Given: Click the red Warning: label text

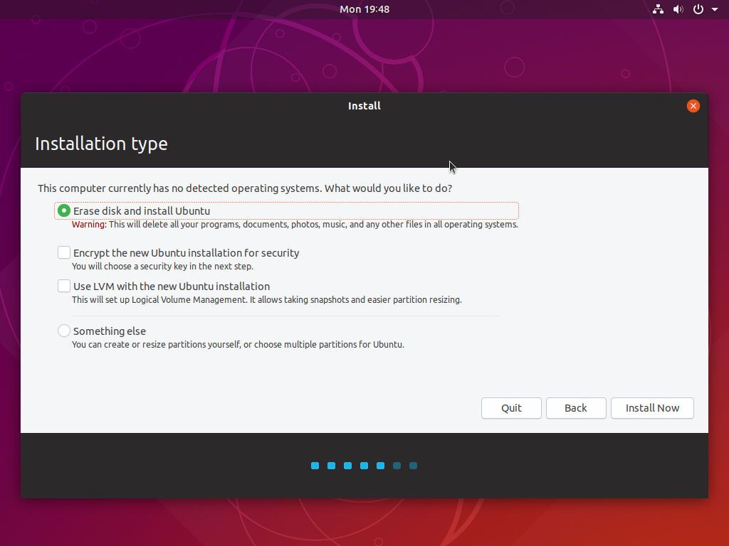Looking at the screenshot, I should tap(89, 225).
